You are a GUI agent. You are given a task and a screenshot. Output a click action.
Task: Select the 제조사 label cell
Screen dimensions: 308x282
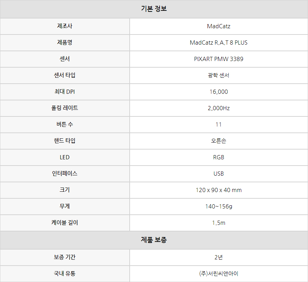[x=65, y=26]
